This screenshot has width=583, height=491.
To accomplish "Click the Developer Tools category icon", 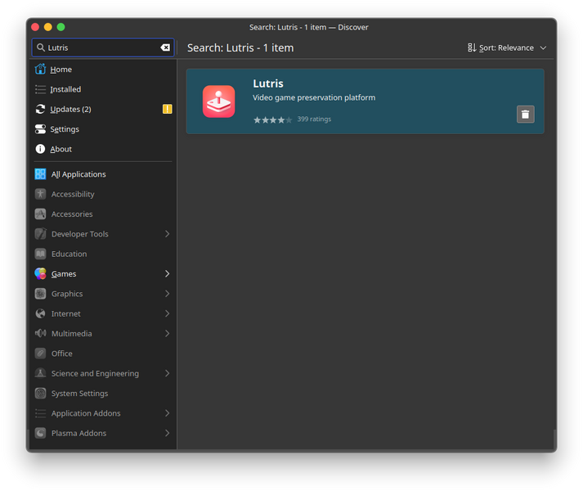I will coord(40,234).
